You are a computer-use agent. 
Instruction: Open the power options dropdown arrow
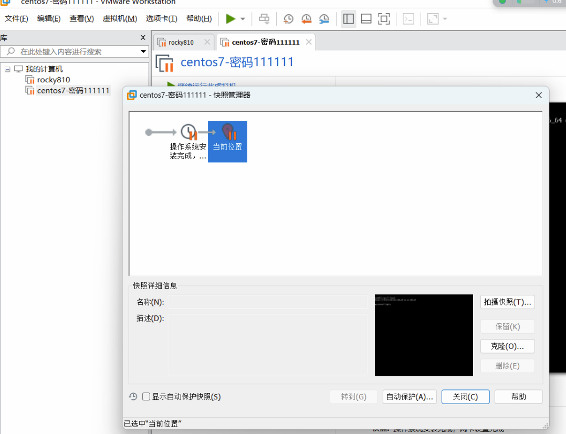pos(243,19)
